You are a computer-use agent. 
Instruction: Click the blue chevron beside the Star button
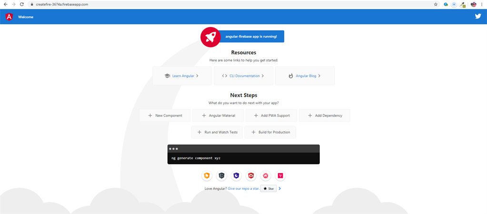(280, 188)
